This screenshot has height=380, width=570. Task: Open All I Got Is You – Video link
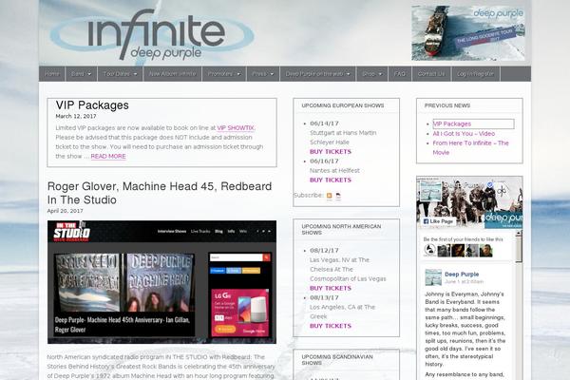464,134
